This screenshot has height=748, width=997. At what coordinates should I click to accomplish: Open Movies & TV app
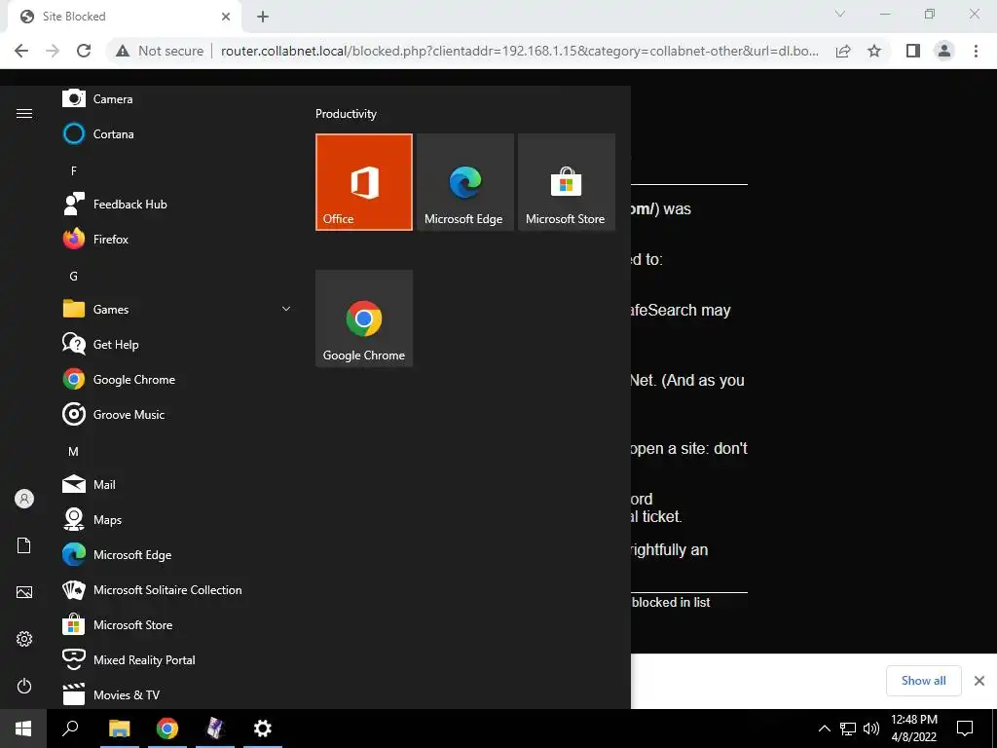point(177,694)
